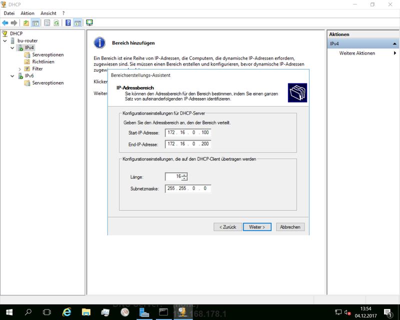Click the export list toolbar icon

47,23
